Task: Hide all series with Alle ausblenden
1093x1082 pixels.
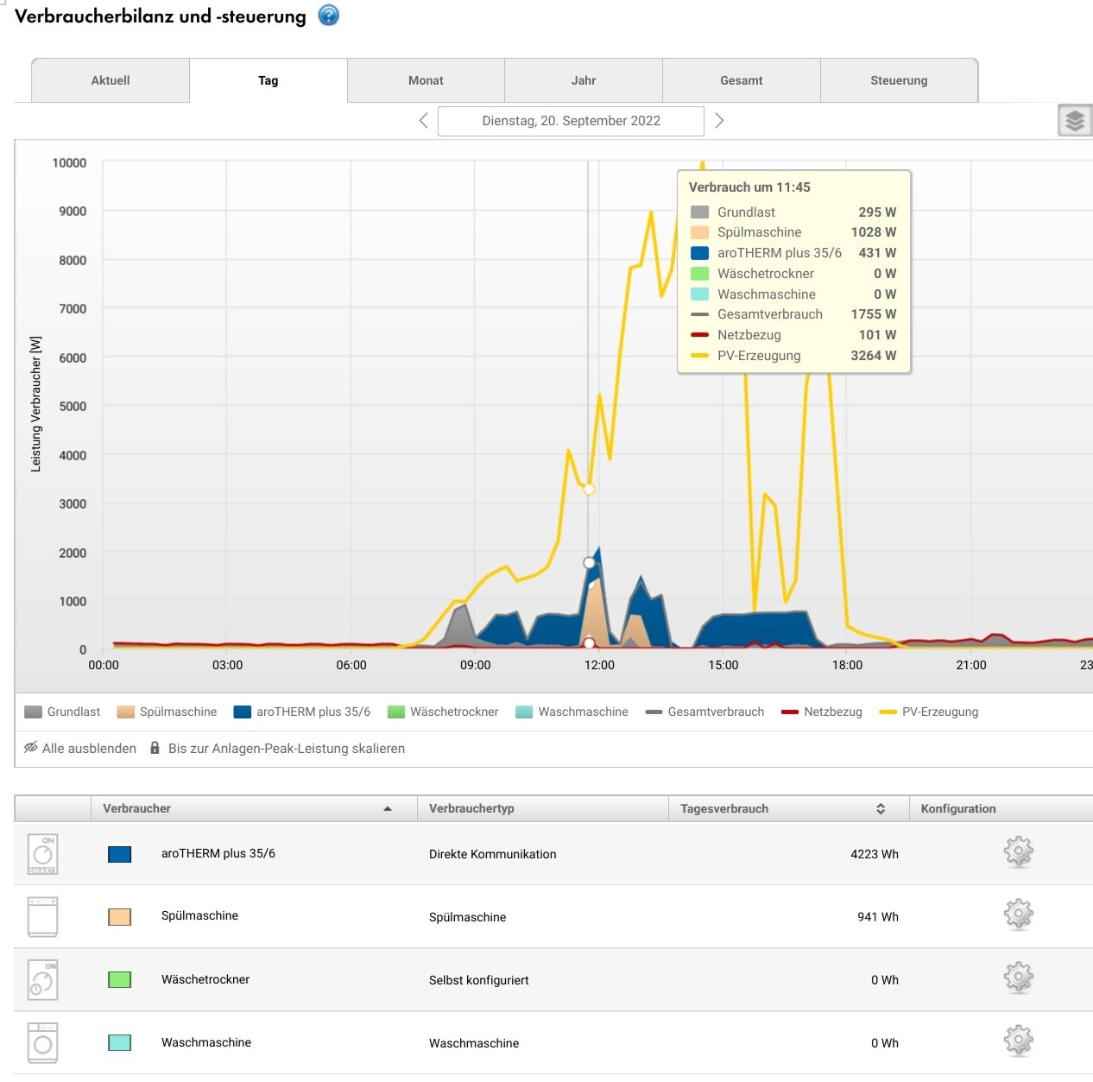Action: tap(80, 748)
